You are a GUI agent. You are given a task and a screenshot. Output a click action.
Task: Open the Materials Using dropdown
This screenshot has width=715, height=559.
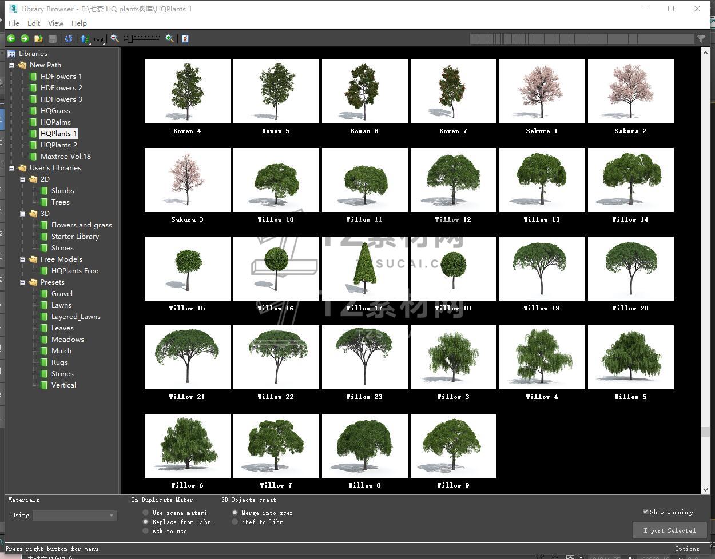[x=75, y=516]
